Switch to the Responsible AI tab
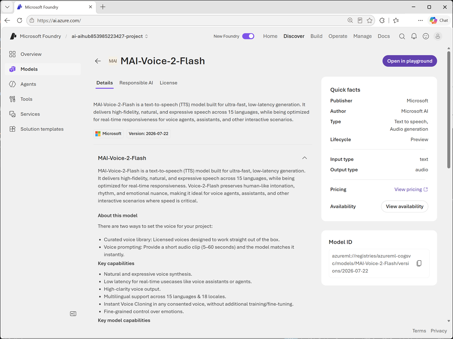The width and height of the screenshot is (453, 339). (x=136, y=83)
